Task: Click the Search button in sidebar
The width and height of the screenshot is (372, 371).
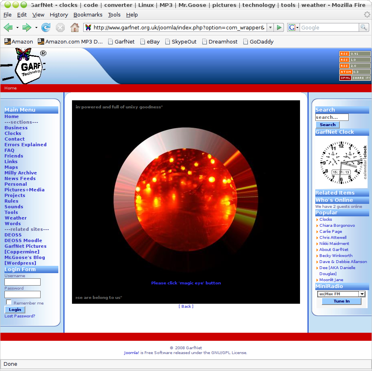Action: click(328, 124)
